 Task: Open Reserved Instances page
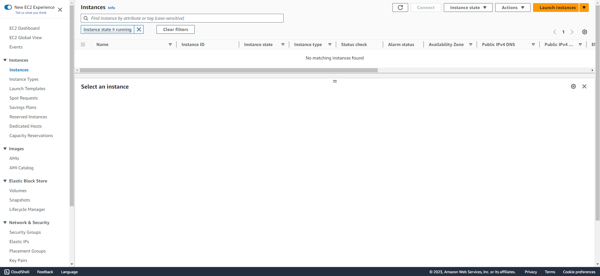(28, 117)
